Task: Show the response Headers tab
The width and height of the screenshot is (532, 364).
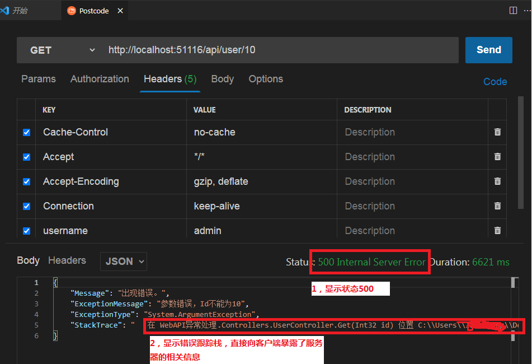Action: [x=67, y=260]
